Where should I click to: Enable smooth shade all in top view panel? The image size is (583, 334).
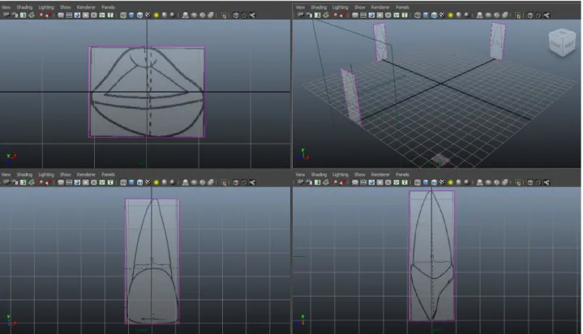[x=131, y=15]
